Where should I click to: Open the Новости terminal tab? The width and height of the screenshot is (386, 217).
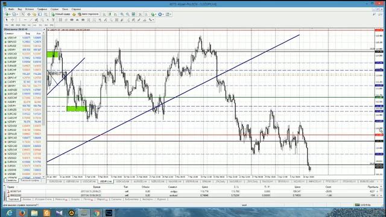(61, 200)
